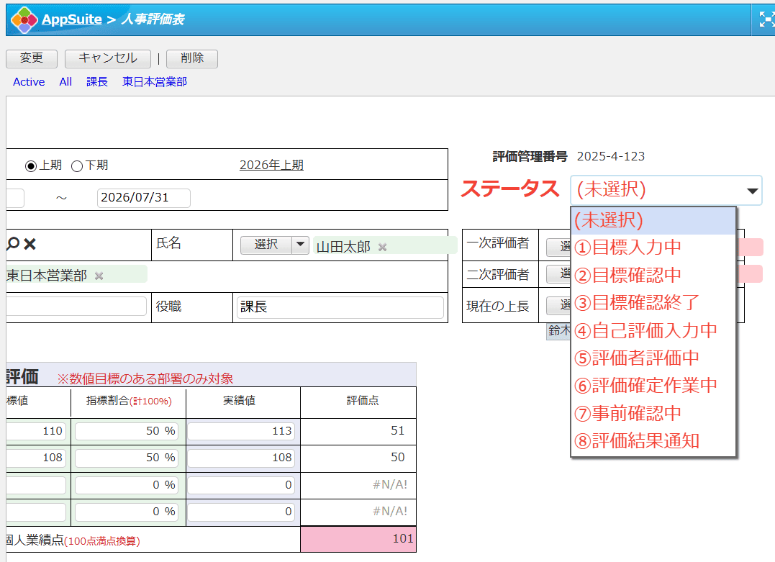Select the 上期 radio button
Screen dimensions: 775x562
31,166
